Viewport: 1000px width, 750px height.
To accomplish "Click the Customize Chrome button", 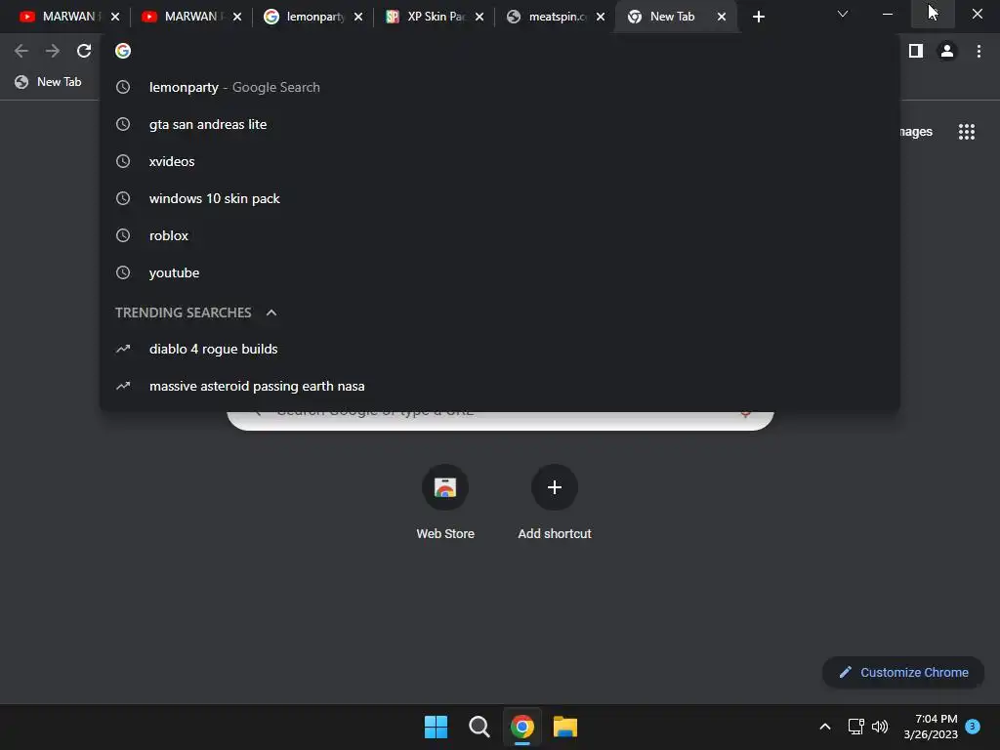I will pyautogui.click(x=903, y=672).
